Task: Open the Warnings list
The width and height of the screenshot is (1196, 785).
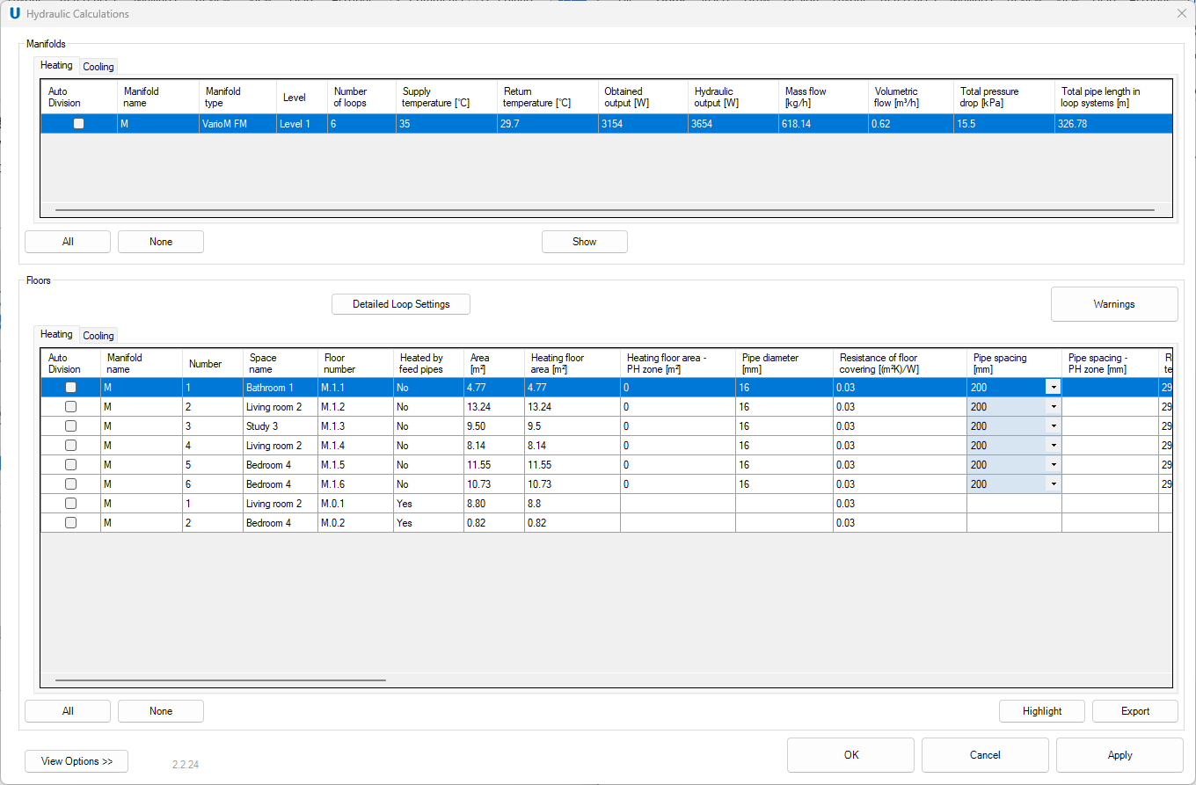Action: 1114,304
